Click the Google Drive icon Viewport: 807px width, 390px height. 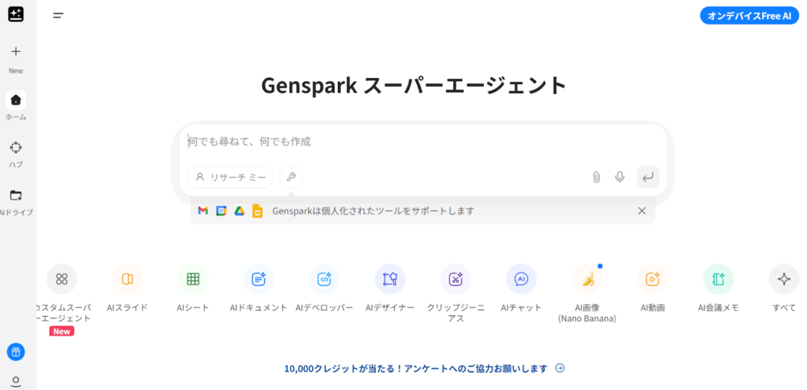pos(240,210)
